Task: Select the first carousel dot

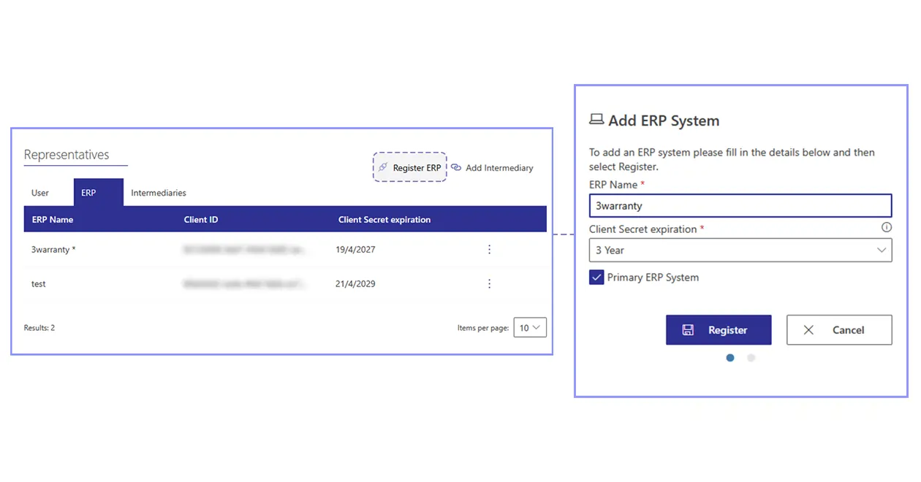Action: [x=729, y=358]
